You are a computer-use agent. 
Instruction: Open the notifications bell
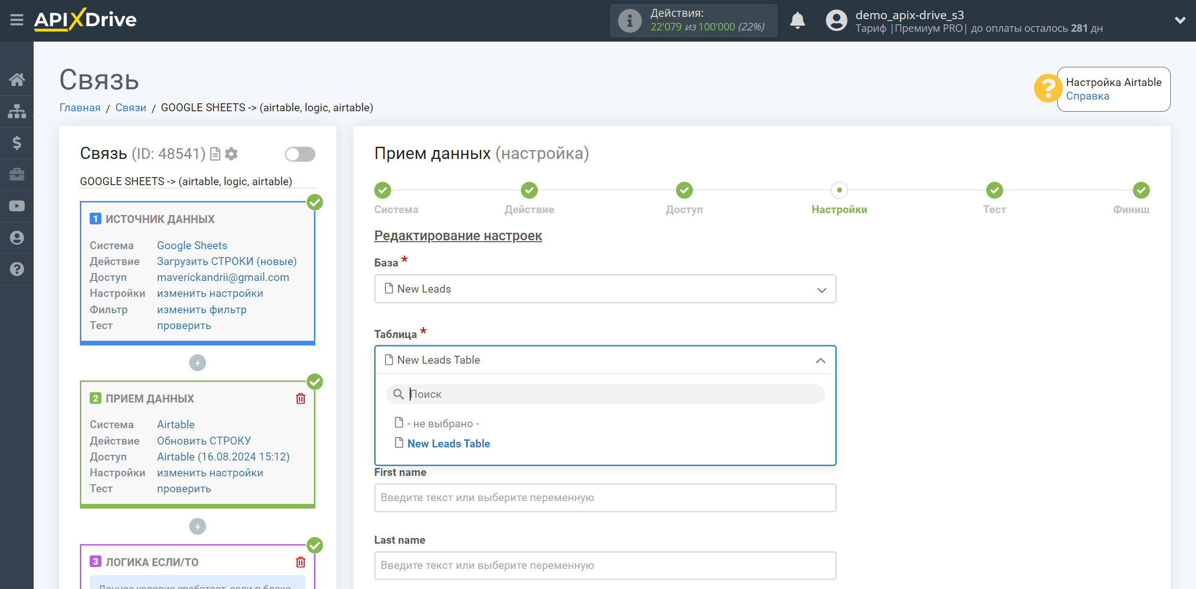pyautogui.click(x=797, y=21)
